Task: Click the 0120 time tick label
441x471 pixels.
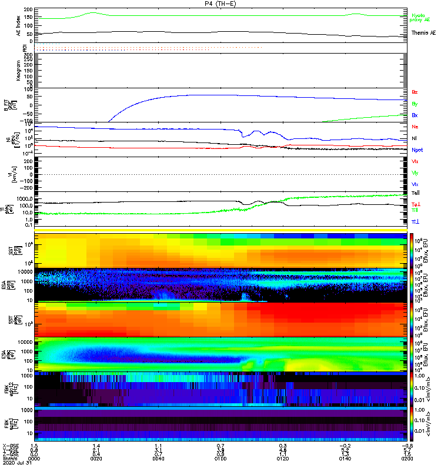Action: coord(283,459)
